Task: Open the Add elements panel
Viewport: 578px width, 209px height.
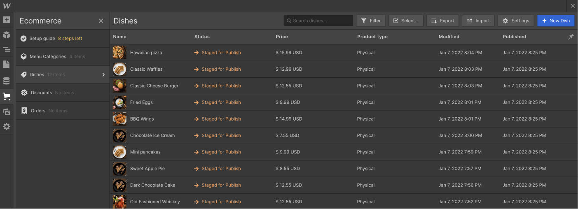Action: [x=7, y=20]
